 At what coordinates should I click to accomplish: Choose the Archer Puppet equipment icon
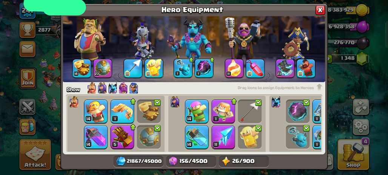click(197, 111)
